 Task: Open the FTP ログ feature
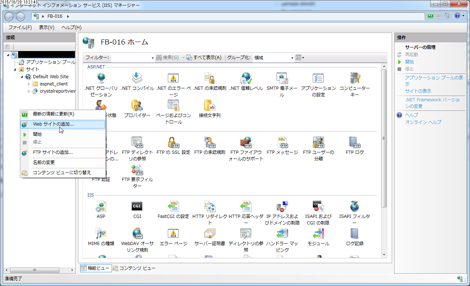point(354,146)
